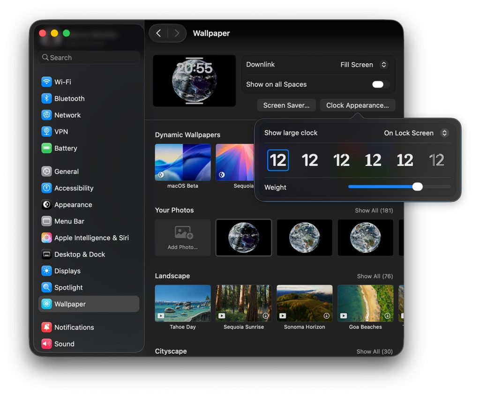
Task: Choose the outlined thin clock font style
Action: pyautogui.click(x=436, y=160)
